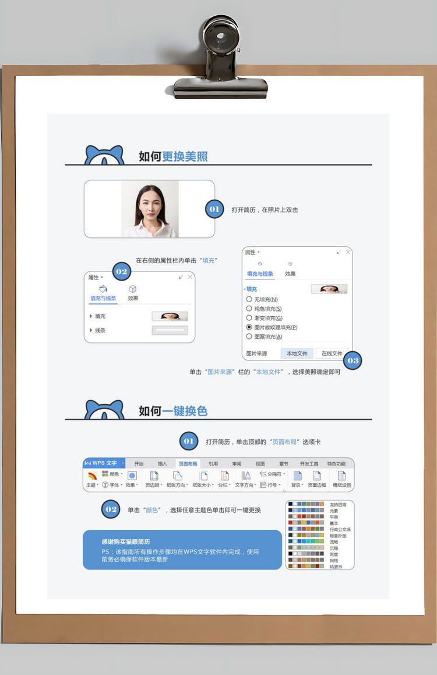Open the 开发工具 ribbon tab
437x675 pixels.
(x=309, y=464)
